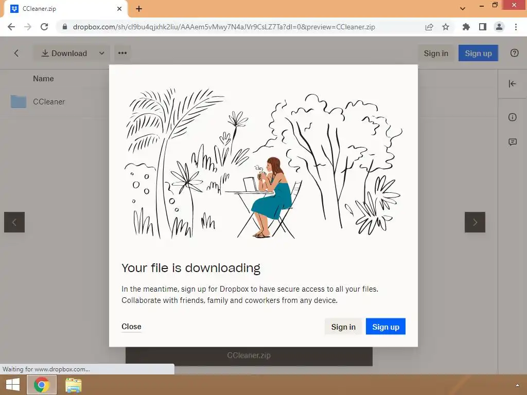Screen dimensions: 527x395
Task: Close the downloading dialog
Action: (x=131, y=327)
